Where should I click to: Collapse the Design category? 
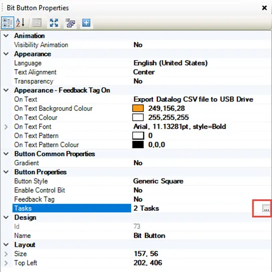tap(6, 217)
